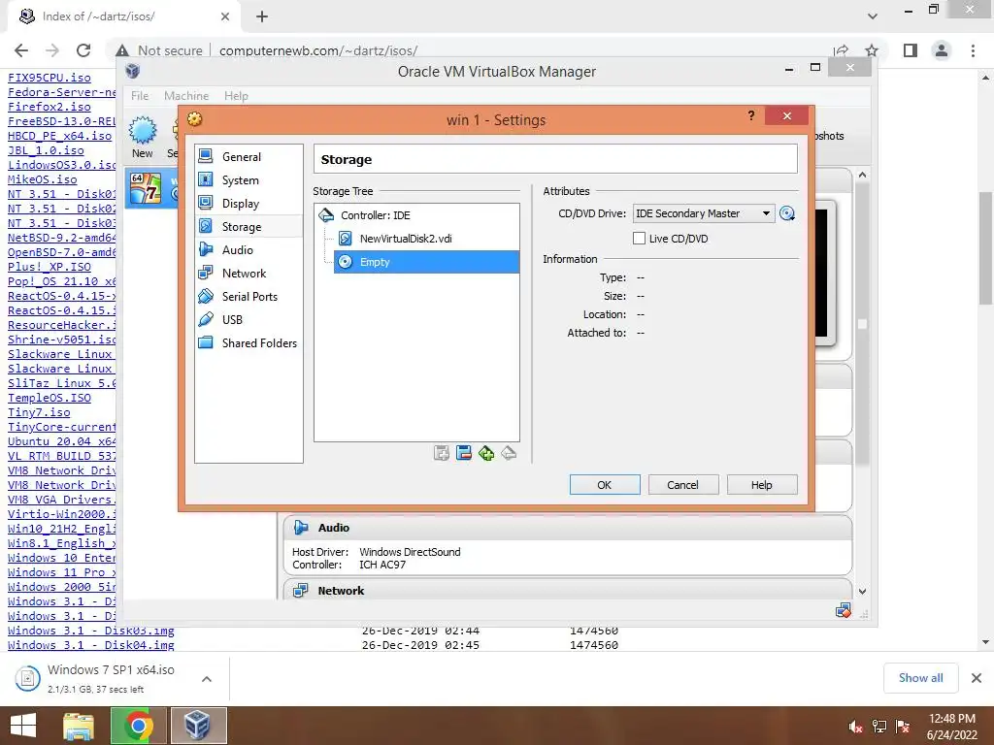Click the Chrome back arrow

21,50
